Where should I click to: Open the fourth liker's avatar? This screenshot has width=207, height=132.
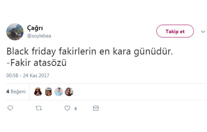(x=69, y=92)
